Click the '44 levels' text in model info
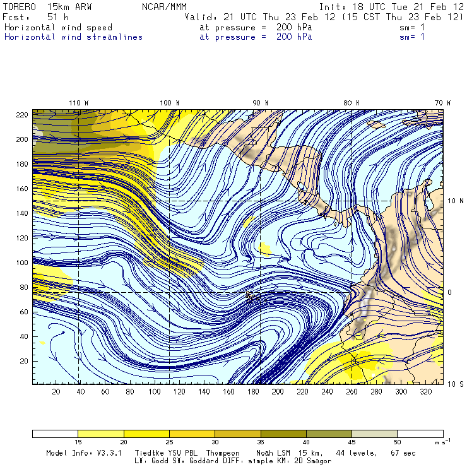This screenshot has height=467, width=467. tap(356, 453)
